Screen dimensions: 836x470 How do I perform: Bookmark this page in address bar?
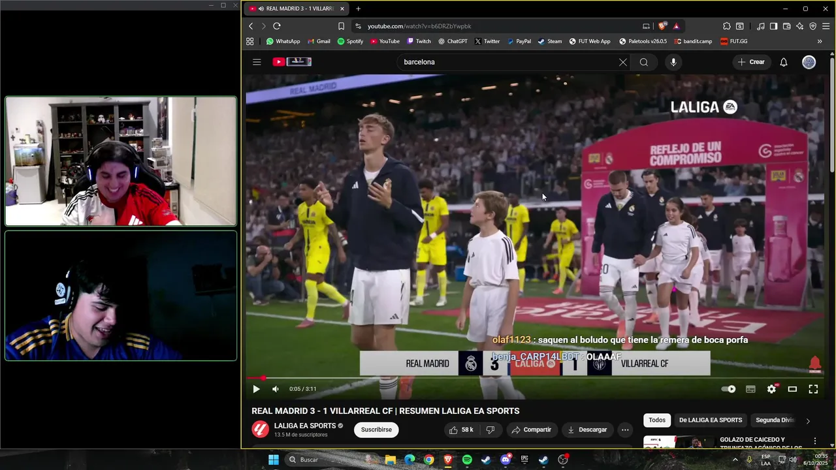(x=341, y=26)
